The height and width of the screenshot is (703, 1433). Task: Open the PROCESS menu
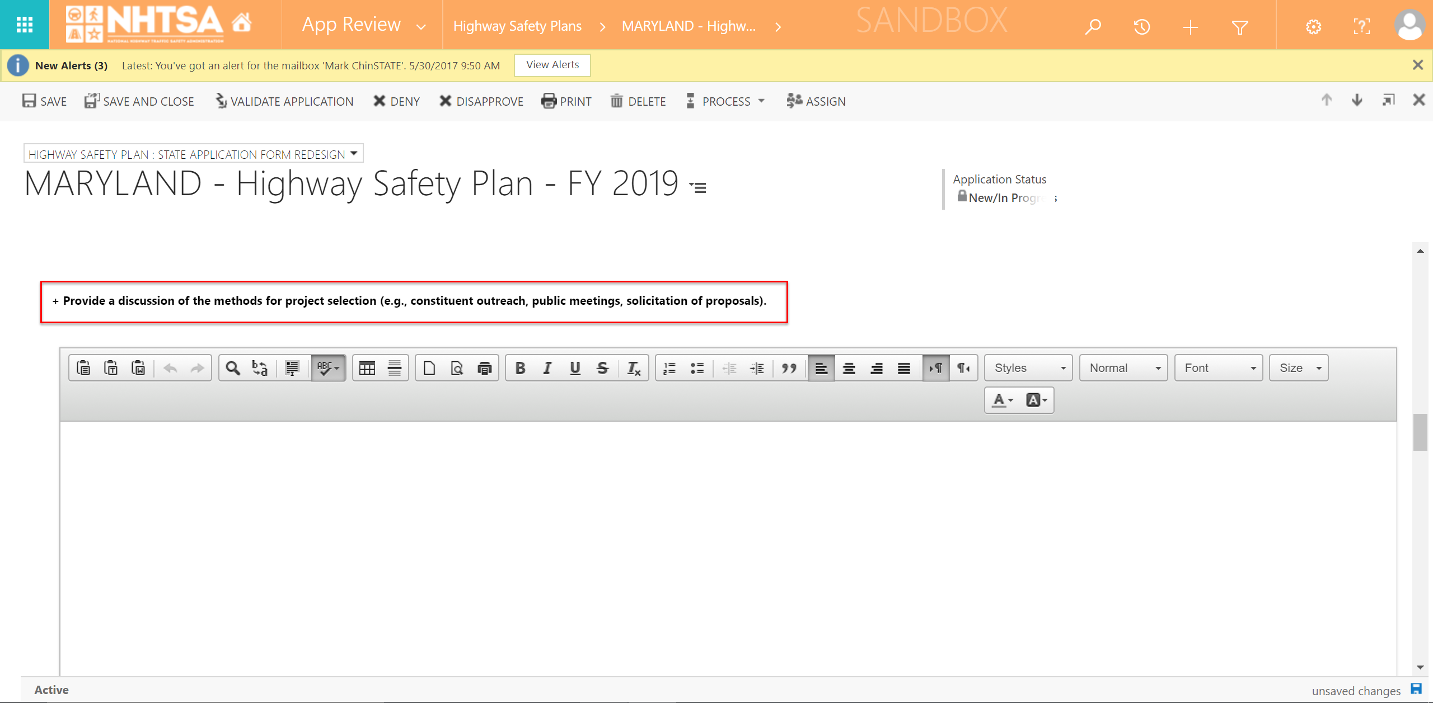pyautogui.click(x=726, y=101)
